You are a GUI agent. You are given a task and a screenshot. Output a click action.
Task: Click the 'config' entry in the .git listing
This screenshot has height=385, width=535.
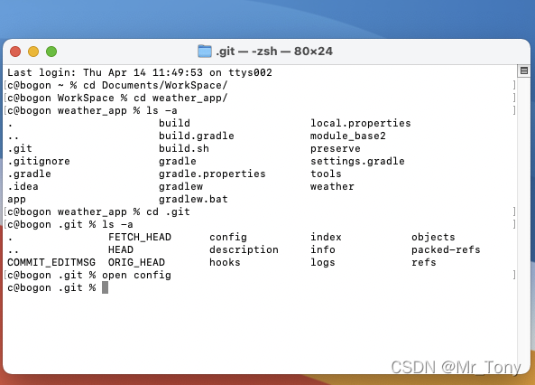[x=228, y=237]
